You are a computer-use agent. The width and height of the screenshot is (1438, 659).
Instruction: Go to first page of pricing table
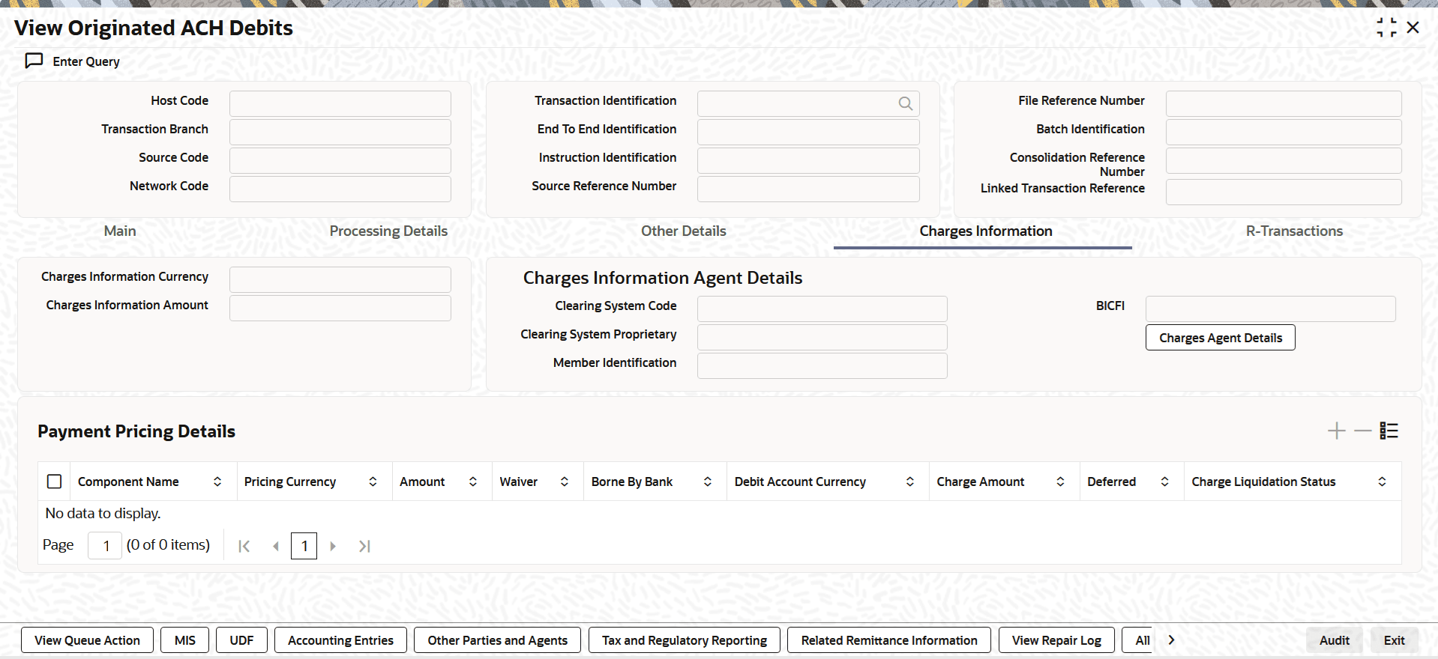coord(244,546)
